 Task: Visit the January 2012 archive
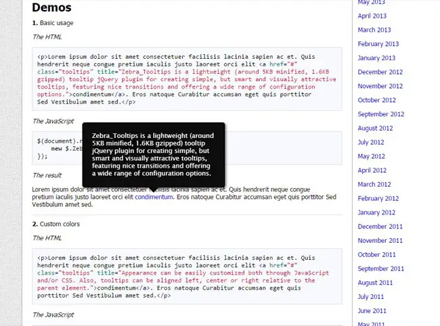pyautogui.click(x=376, y=212)
